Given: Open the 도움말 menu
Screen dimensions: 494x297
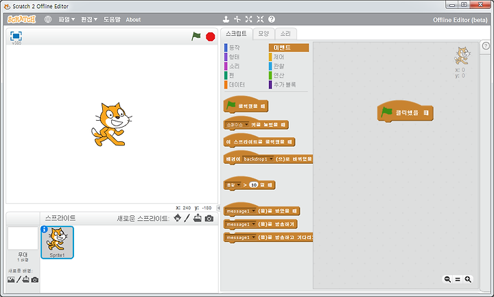Looking at the screenshot, I should (x=112, y=19).
